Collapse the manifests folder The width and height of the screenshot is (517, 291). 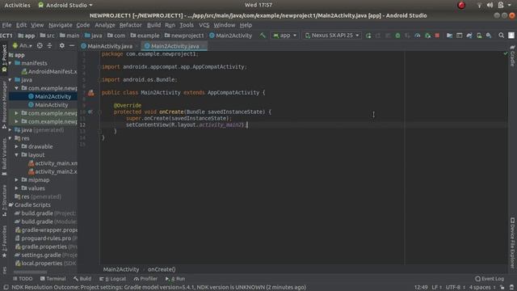[x=11, y=63]
